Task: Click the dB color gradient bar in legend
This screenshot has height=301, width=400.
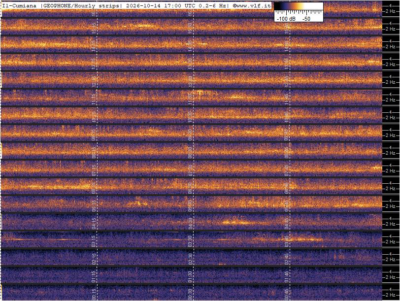Action: [x=299, y=6]
